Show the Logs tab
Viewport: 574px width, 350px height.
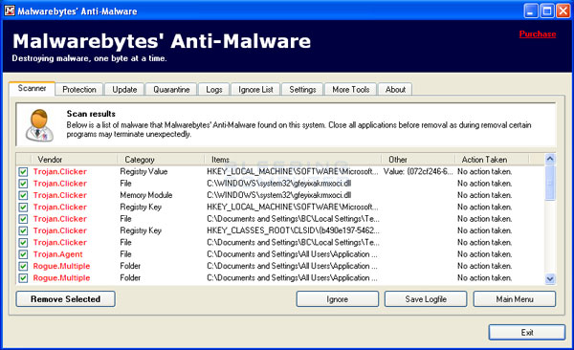click(213, 90)
